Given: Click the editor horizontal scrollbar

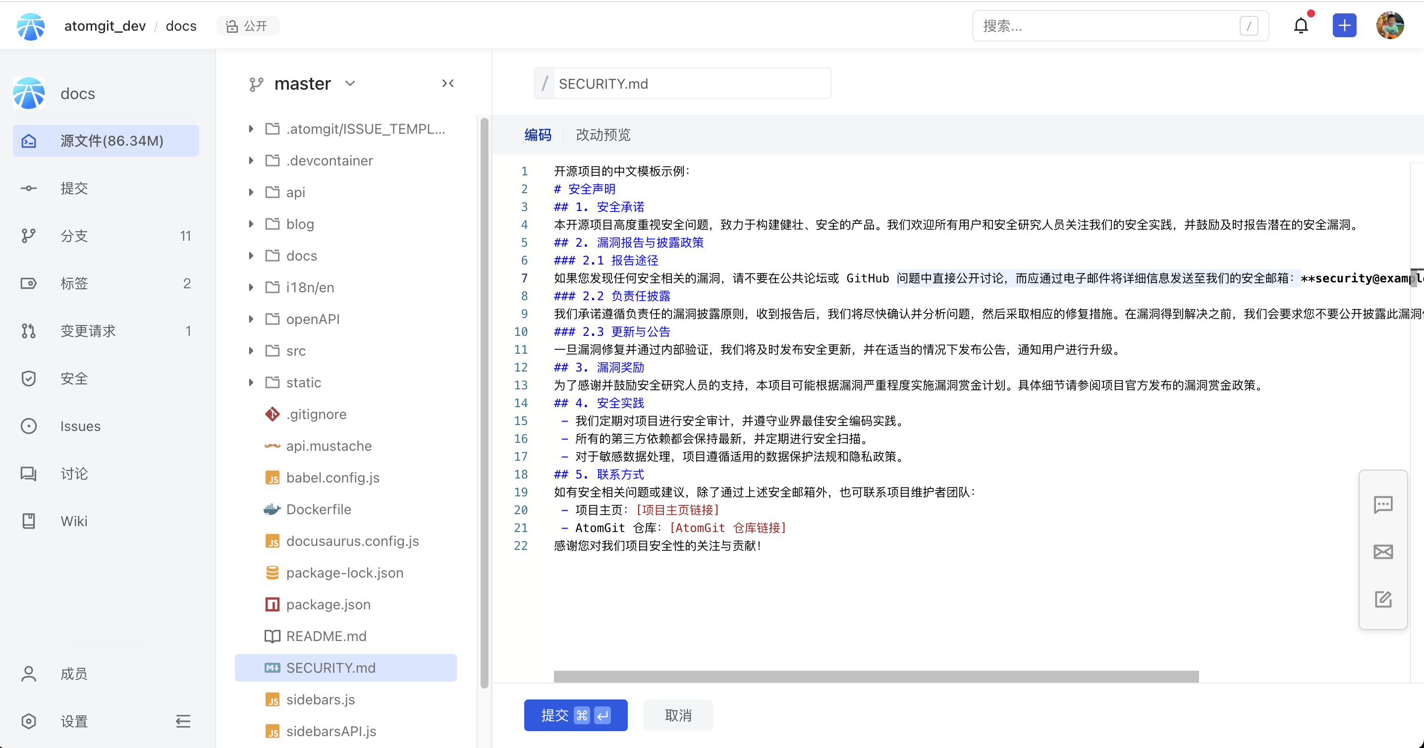Looking at the screenshot, I should (876, 676).
